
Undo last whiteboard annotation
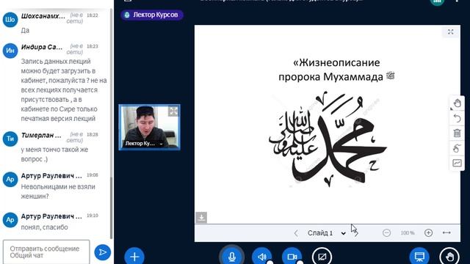coord(457,119)
